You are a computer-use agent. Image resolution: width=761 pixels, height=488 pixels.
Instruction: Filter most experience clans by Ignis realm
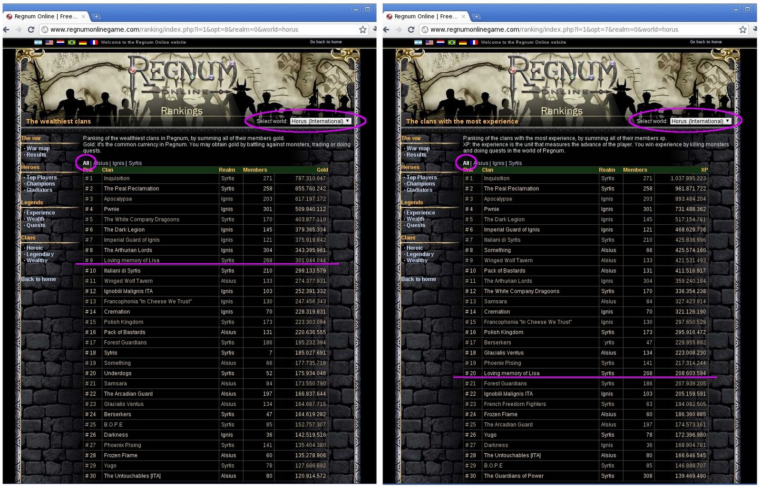click(x=498, y=163)
